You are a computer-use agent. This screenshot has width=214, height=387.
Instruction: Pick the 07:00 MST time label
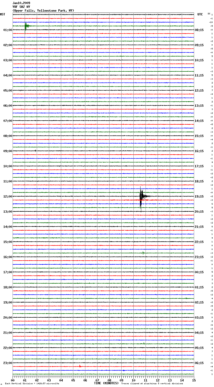coord(8,121)
